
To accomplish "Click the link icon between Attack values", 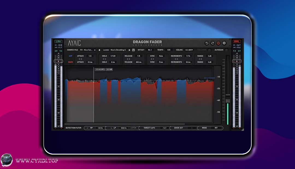I will pyautogui.click(x=80, y=59).
